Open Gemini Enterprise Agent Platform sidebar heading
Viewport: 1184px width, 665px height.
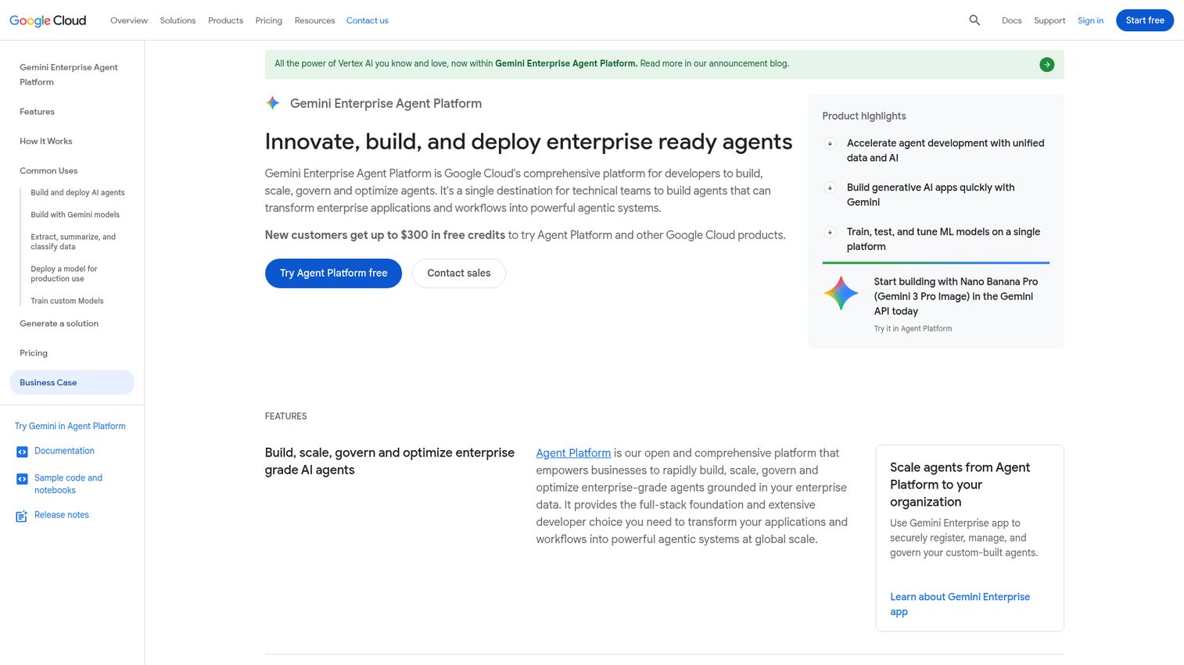69,74
